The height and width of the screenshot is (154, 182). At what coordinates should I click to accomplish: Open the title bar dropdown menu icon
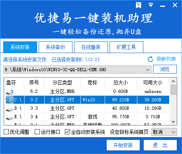[151, 5]
